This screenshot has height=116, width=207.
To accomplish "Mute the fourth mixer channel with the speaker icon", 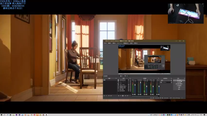I will (153, 94).
